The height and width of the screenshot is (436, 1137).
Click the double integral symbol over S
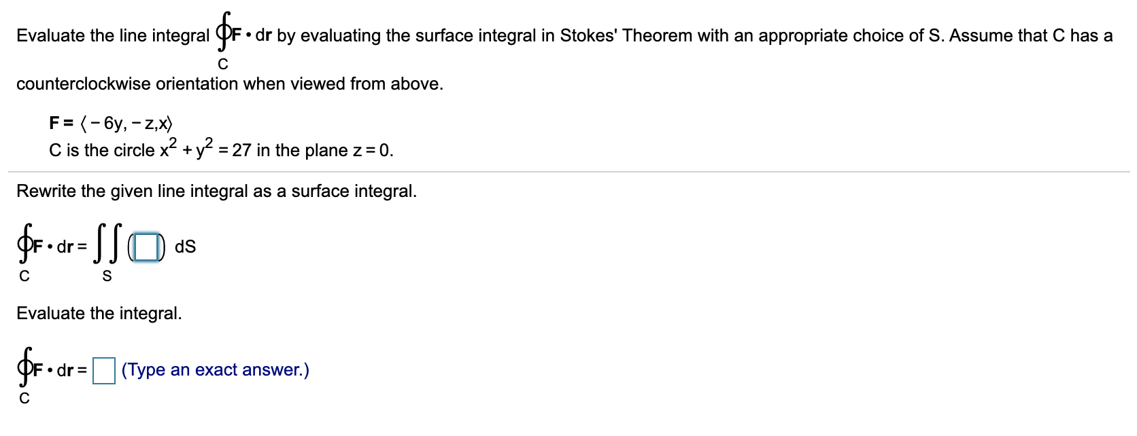coord(109,244)
